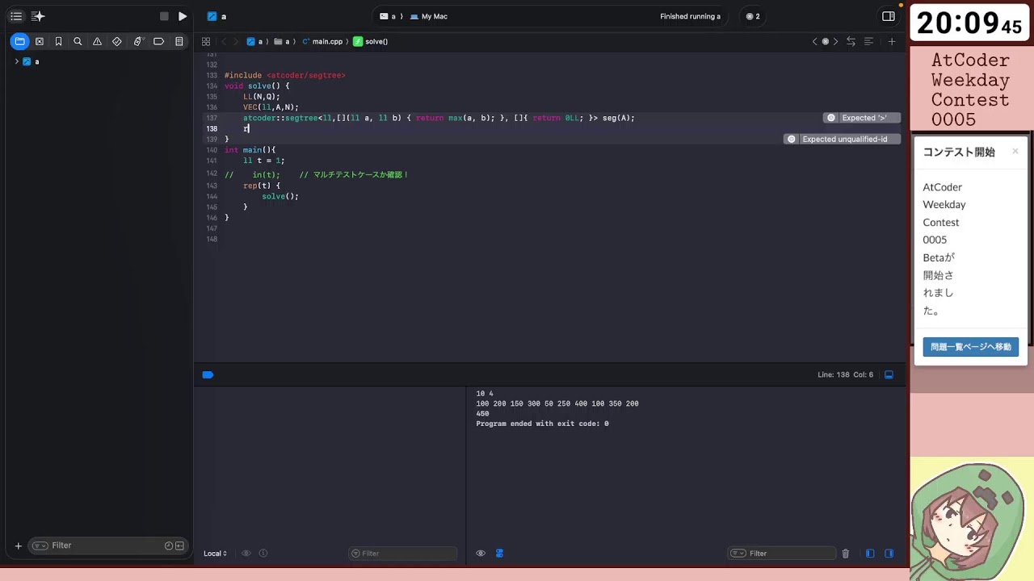The height and width of the screenshot is (581, 1034).
Task: Click the variable info icon
Action: (x=263, y=554)
